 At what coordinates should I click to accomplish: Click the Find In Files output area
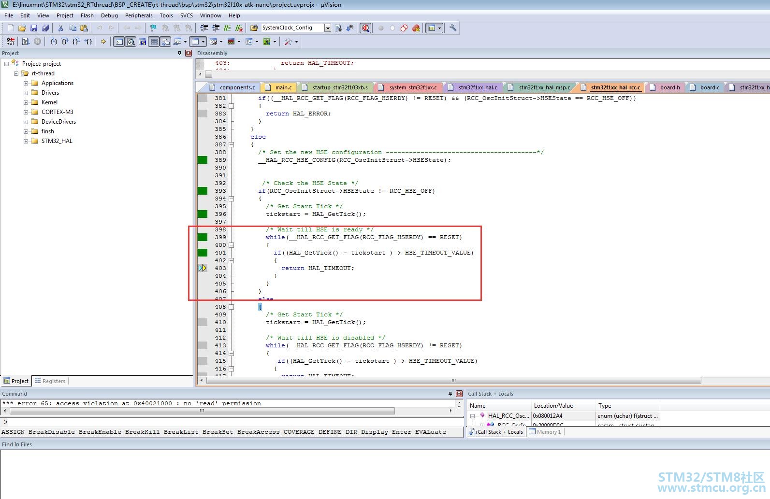385,473
